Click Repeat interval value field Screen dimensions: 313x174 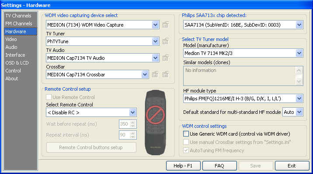tap(125, 135)
